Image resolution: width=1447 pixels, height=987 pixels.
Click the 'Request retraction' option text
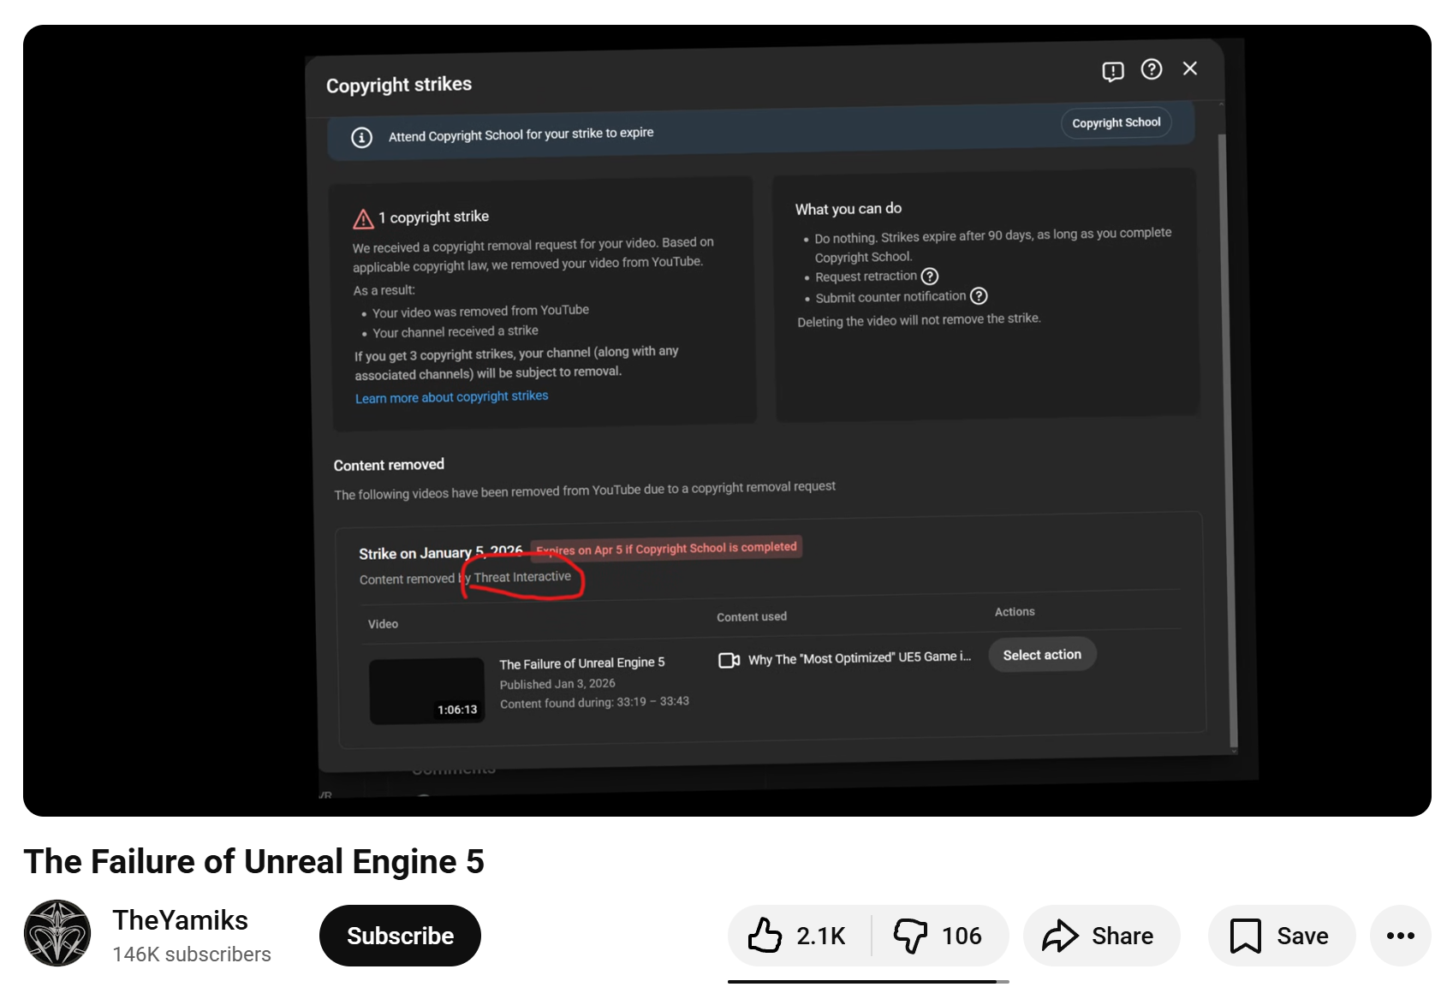pyautogui.click(x=866, y=276)
